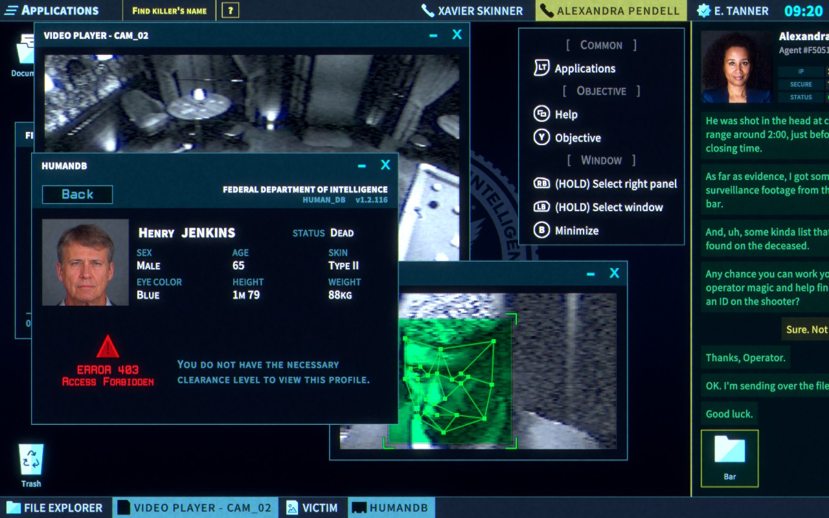
Task: Click the Applications hamburger menu icon
Action: [11, 10]
